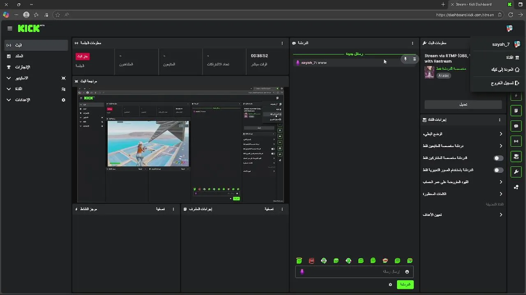
Task: Toggle subscribers-only chat switch
Action: coord(498,158)
